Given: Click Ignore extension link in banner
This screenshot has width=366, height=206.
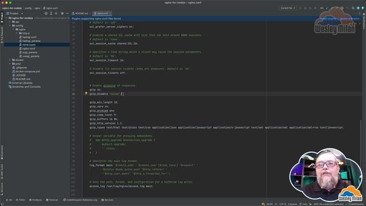Looking at the screenshot, I should [349, 18].
